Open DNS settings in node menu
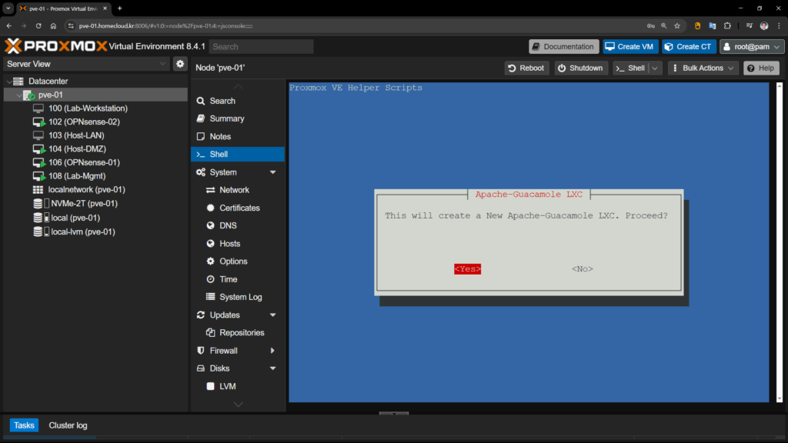This screenshot has height=443, width=788. (228, 225)
